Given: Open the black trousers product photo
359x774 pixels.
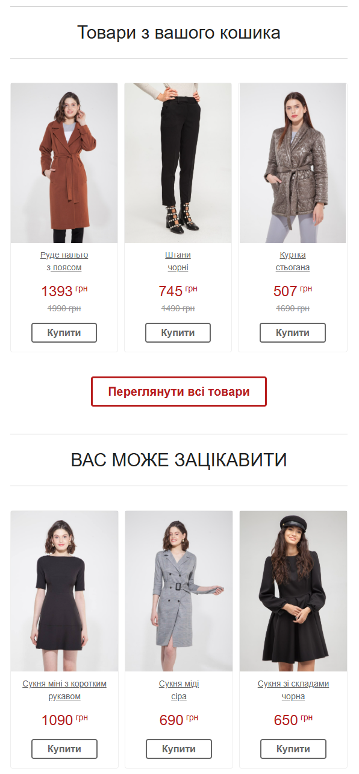Looking at the screenshot, I should point(178,163).
